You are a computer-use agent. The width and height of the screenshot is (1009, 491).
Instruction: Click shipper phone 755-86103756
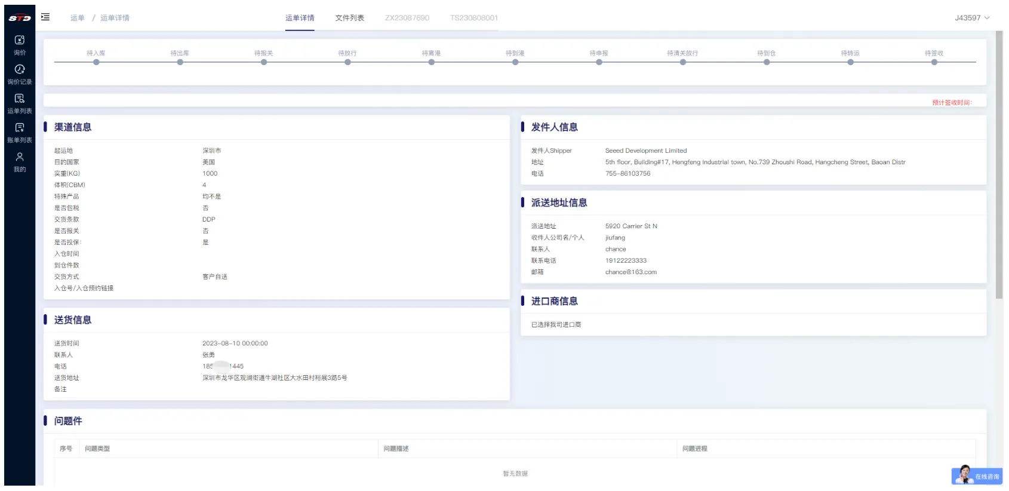click(627, 173)
